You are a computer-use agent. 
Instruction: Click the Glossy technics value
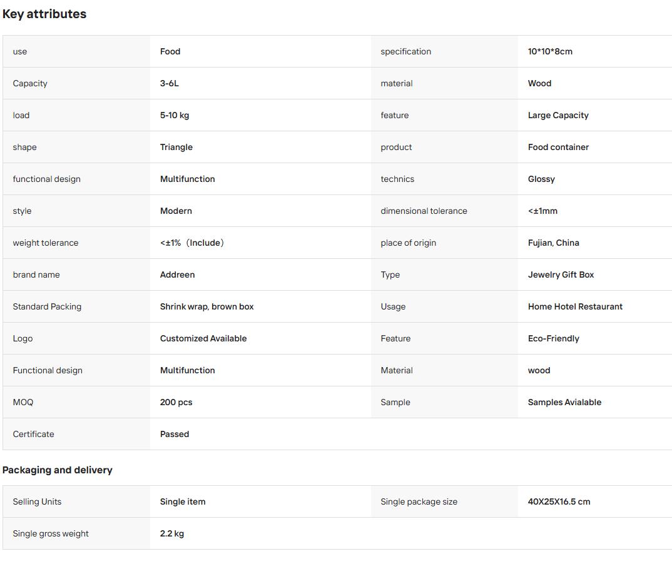pyautogui.click(x=541, y=179)
